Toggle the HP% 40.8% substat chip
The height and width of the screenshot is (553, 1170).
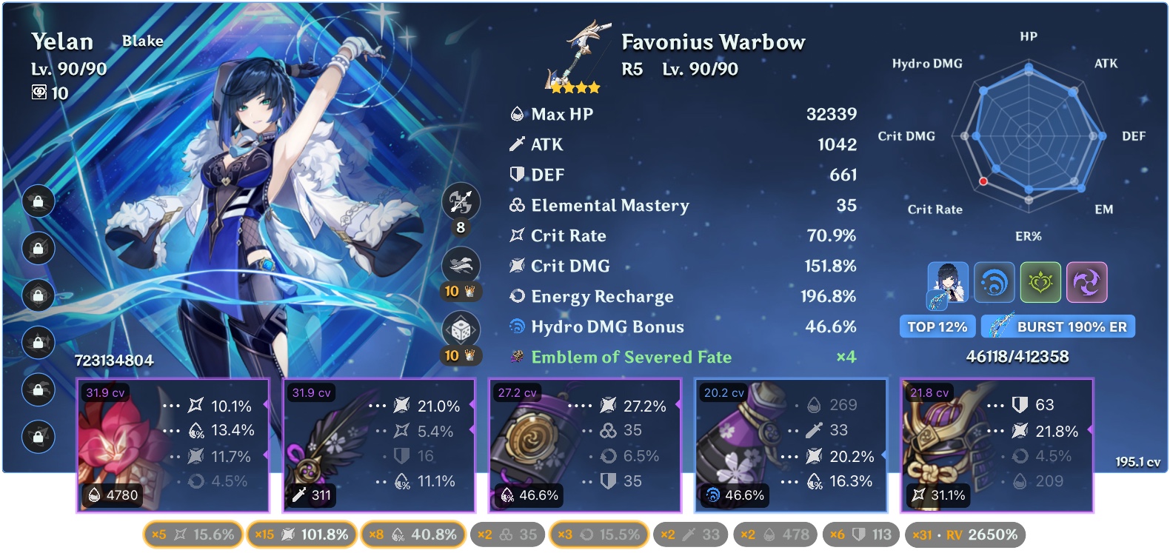pyautogui.click(x=413, y=534)
